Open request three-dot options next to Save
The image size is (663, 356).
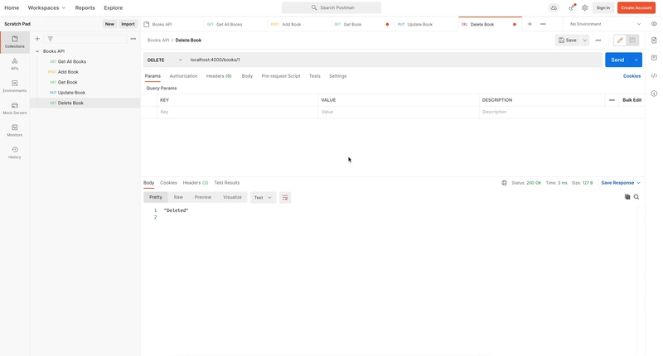[598, 40]
